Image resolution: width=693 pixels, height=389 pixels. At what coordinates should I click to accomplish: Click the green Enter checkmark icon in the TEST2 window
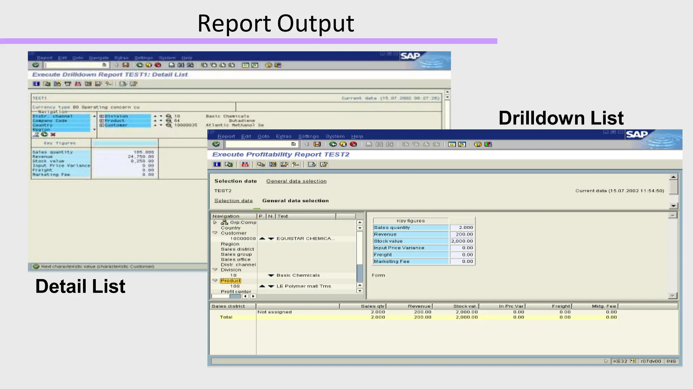tap(216, 144)
